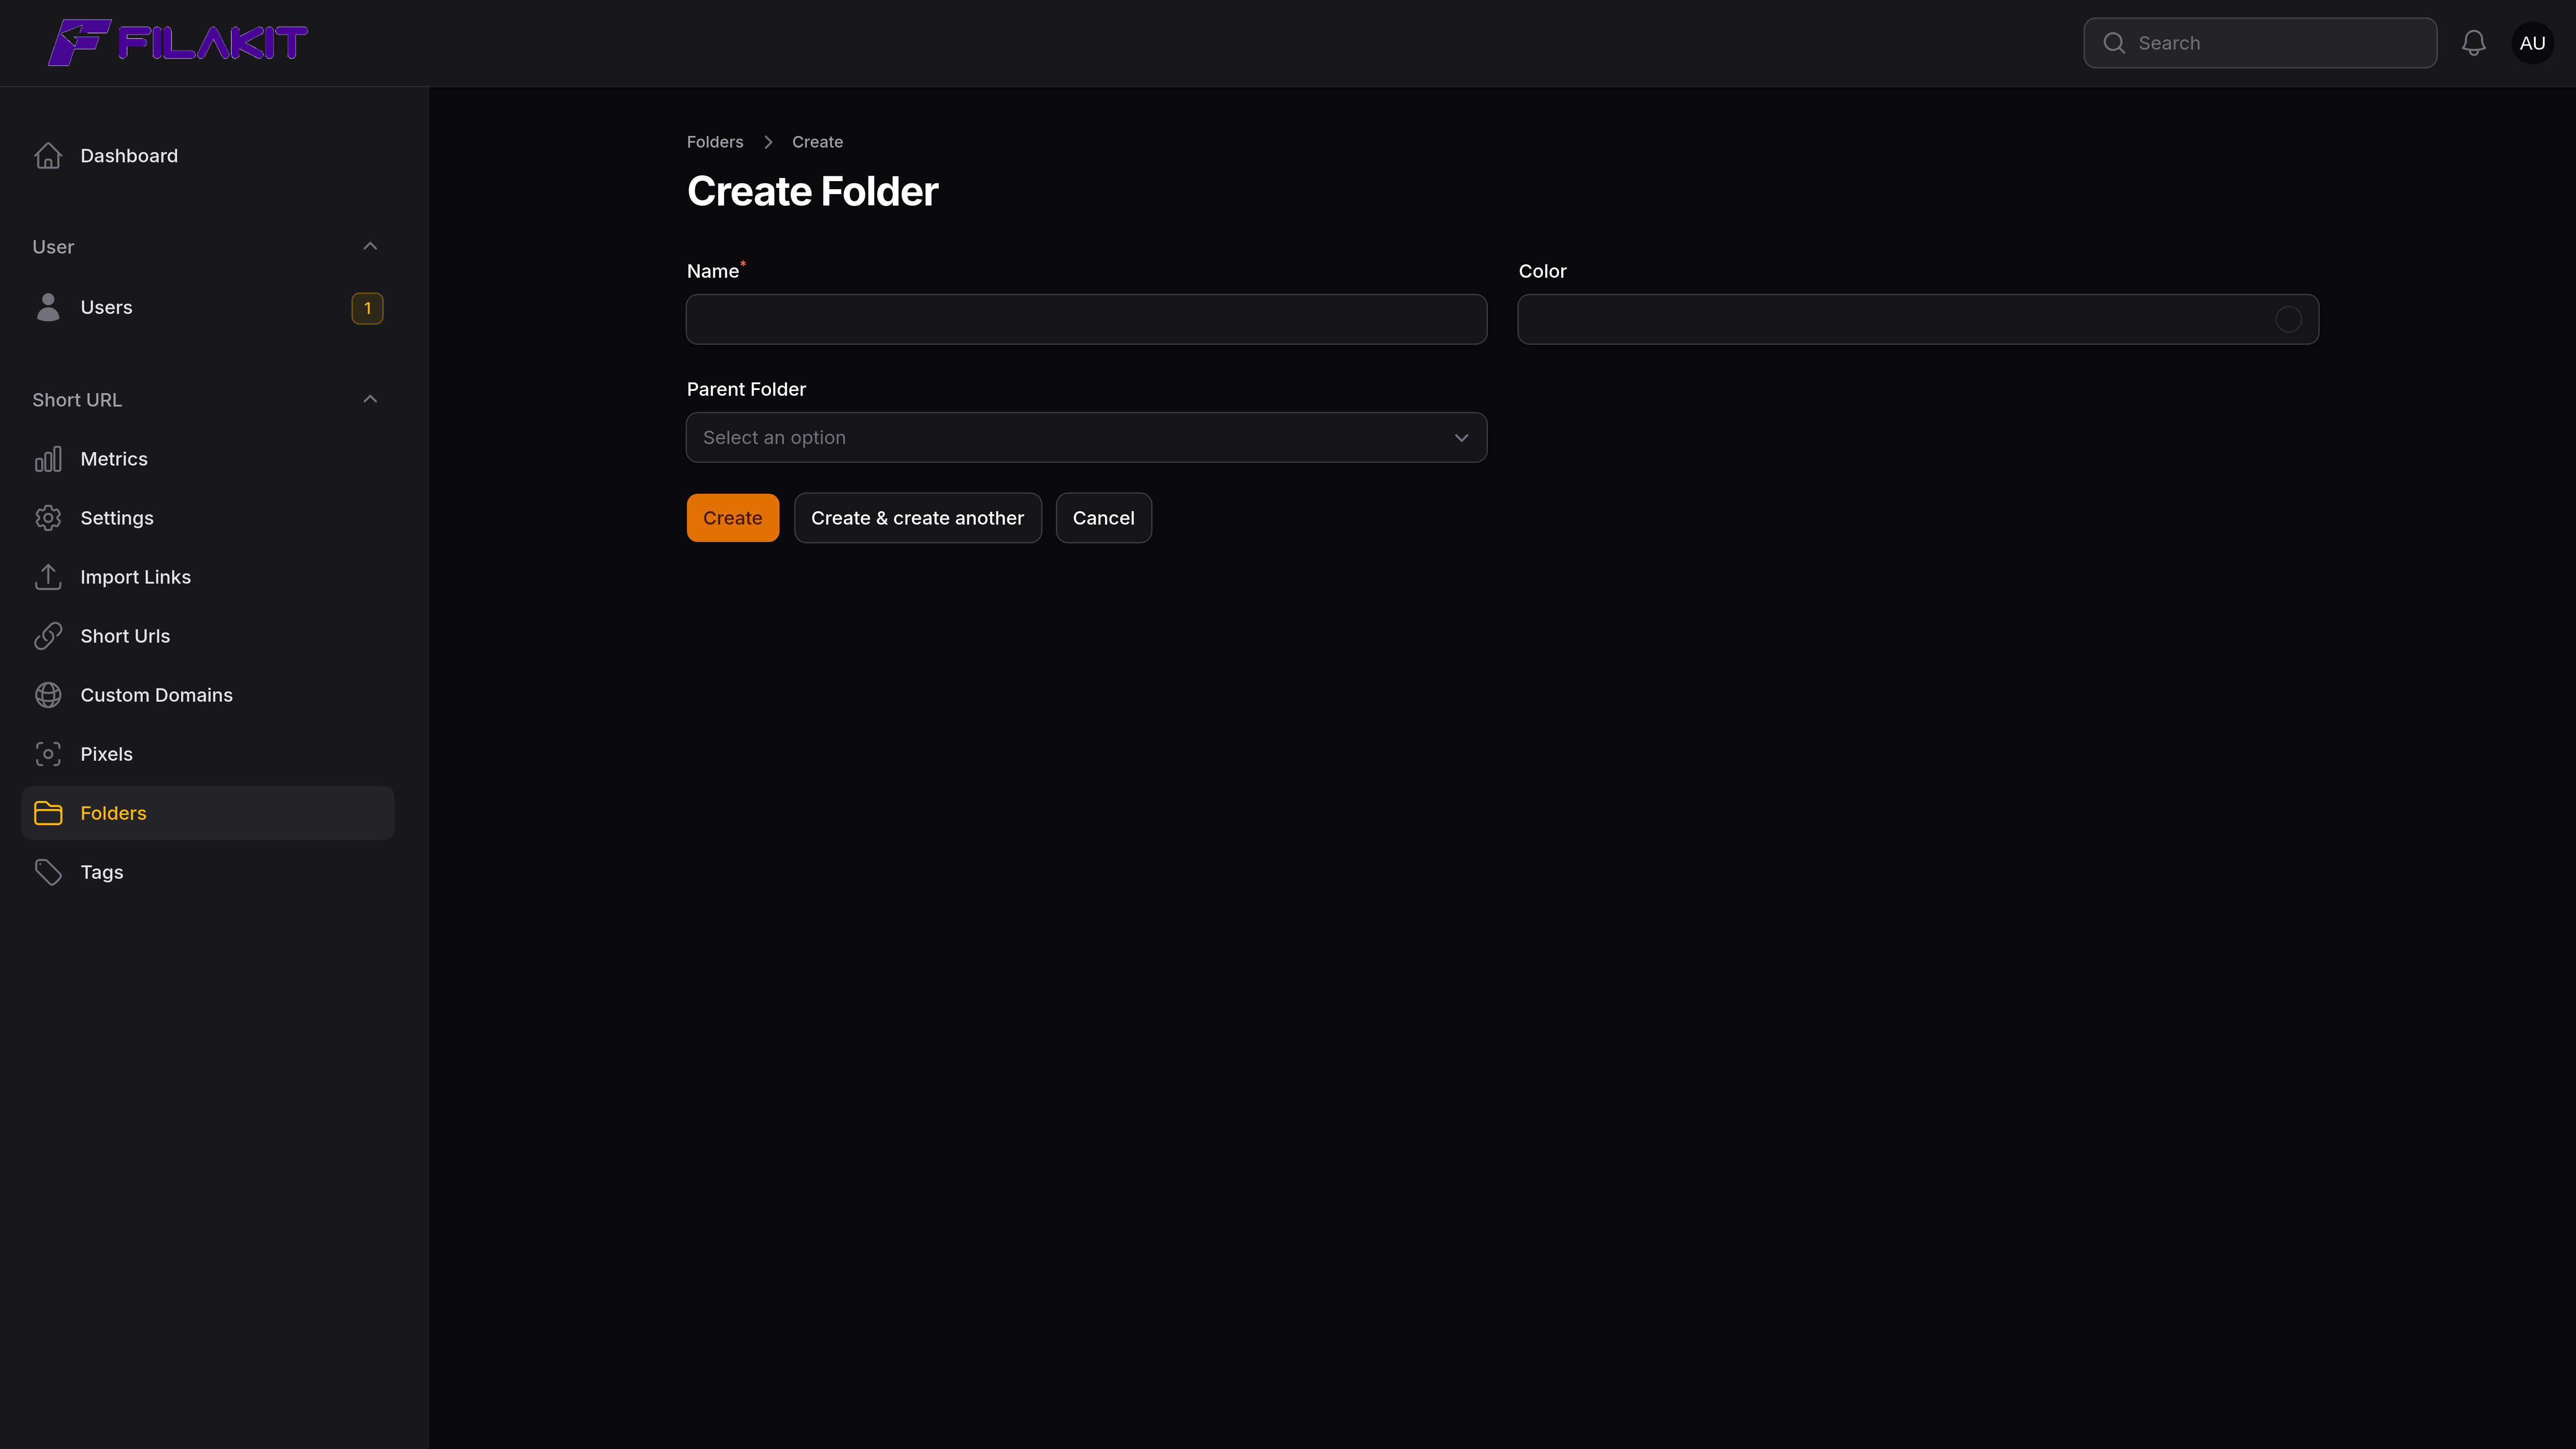Click the Import Links upload icon
Screen dimensions: 2576x1449
pyautogui.click(x=48, y=577)
